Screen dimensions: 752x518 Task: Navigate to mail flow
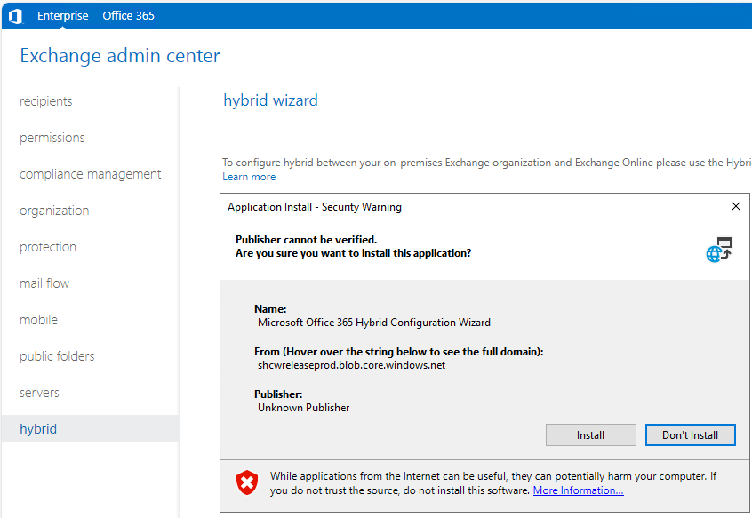44,283
